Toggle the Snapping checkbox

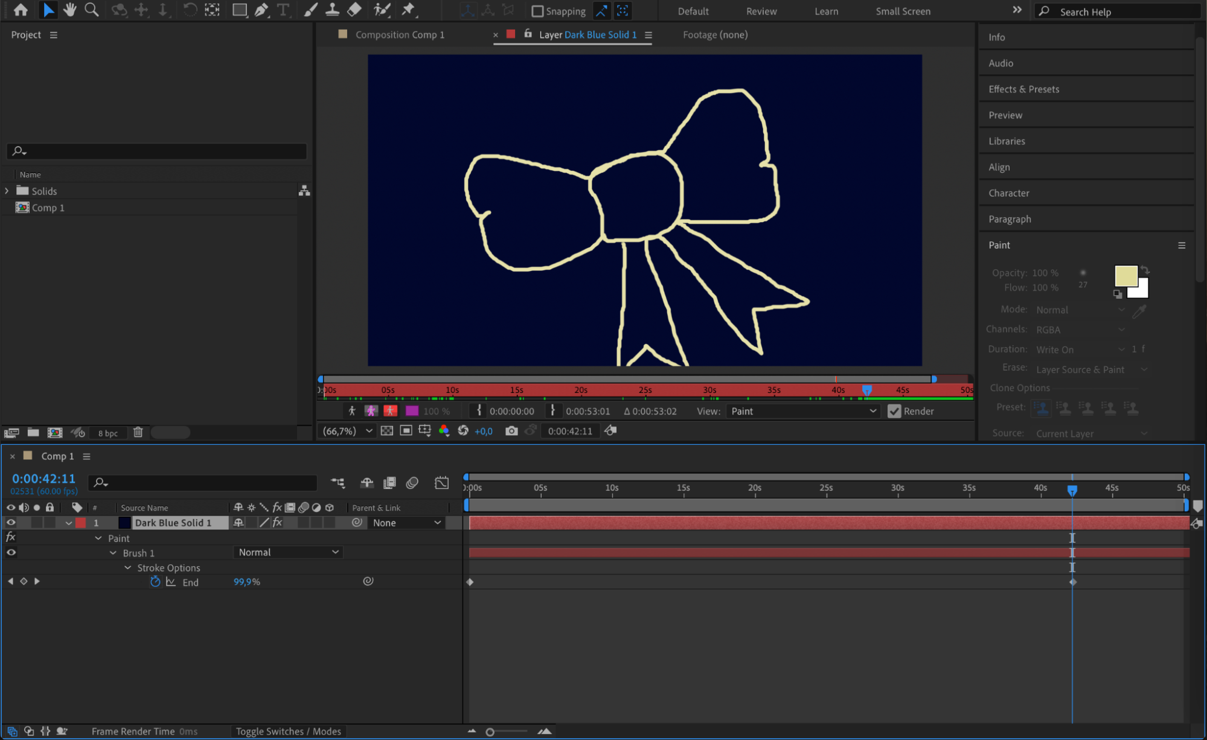537,11
